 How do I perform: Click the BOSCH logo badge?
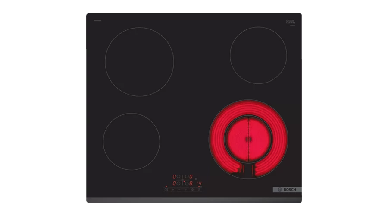287,190
